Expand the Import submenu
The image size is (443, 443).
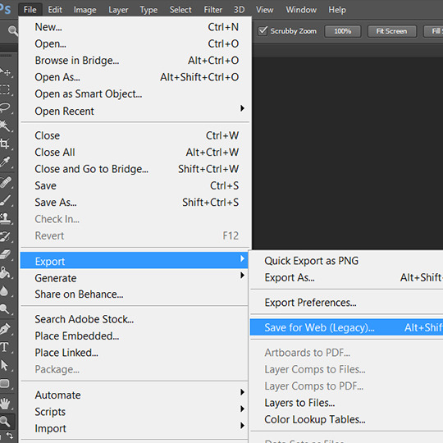click(135, 428)
